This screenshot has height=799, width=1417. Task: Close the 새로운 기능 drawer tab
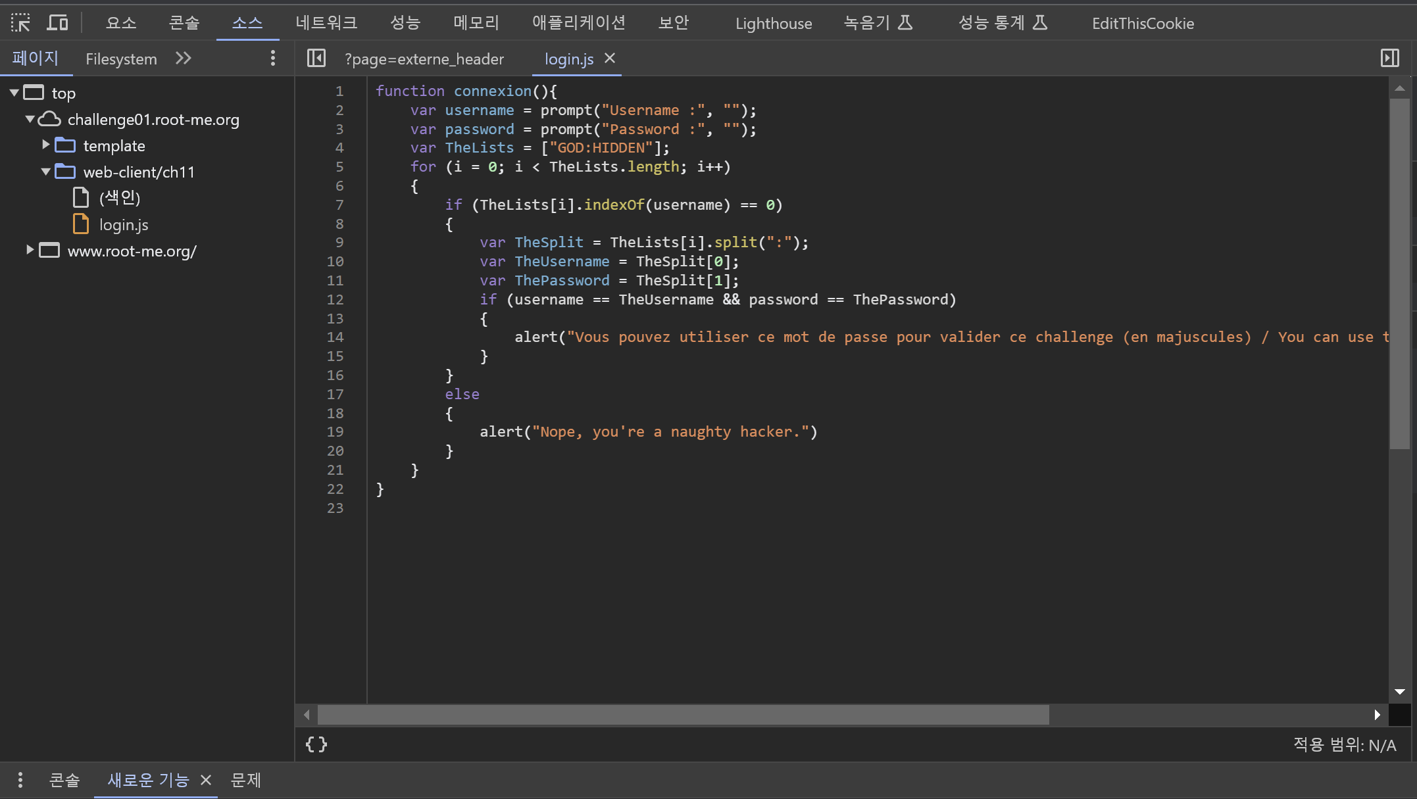(206, 780)
